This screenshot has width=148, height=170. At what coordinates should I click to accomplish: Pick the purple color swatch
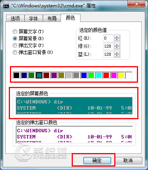[54, 75]
